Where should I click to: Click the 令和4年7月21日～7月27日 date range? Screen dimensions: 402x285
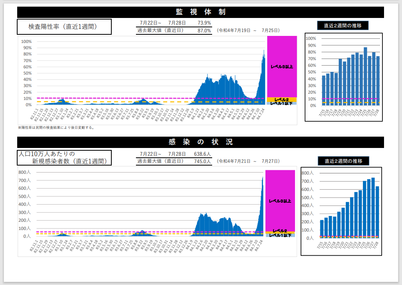[x=248, y=161]
